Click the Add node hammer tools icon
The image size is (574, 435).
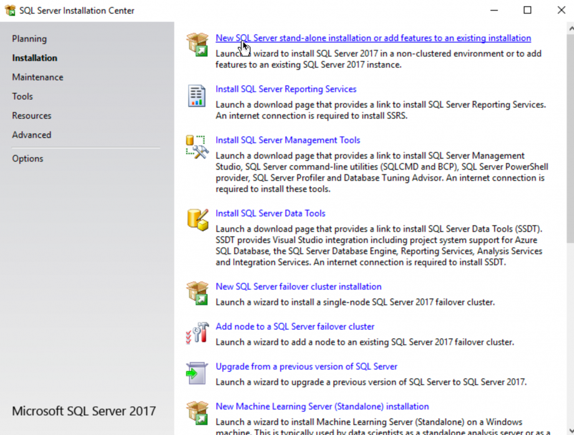point(197,333)
